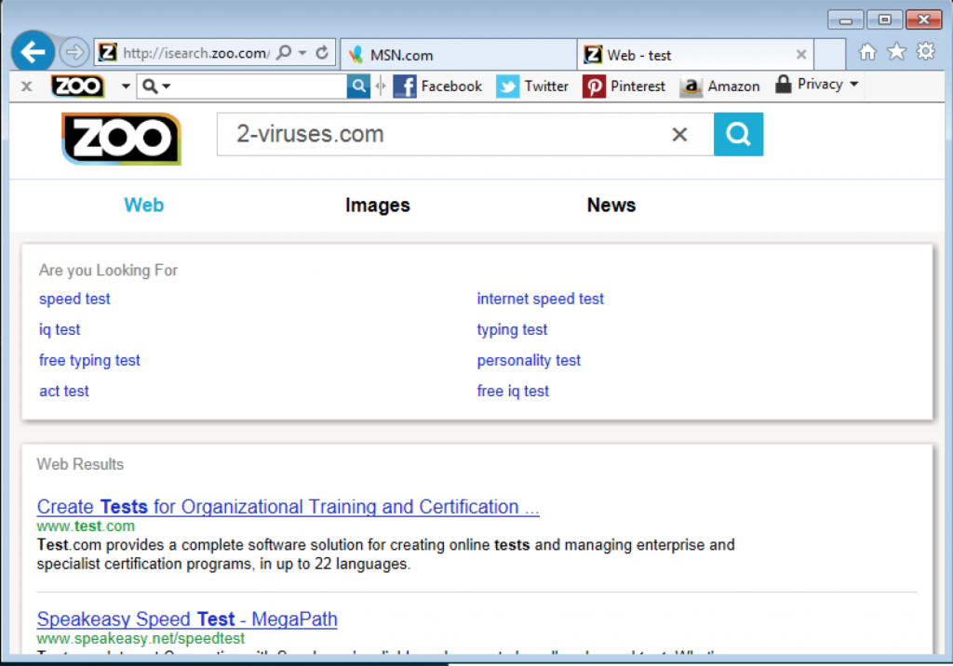Select the Web results tab
Viewport: 953px width, 666px height.
pos(144,205)
